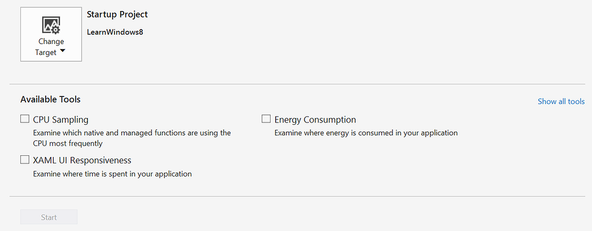Click the Change Target picture-gear icon

pyautogui.click(x=51, y=25)
